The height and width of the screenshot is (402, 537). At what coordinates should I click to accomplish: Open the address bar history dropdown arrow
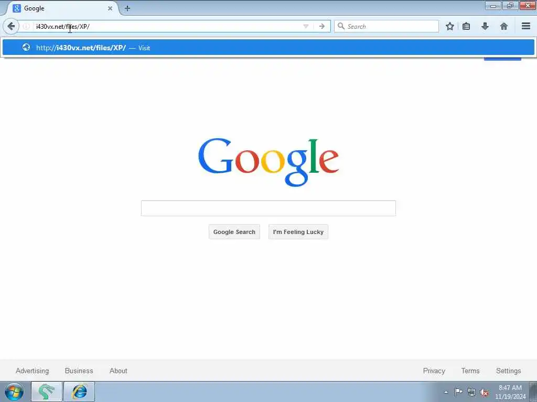(x=306, y=26)
